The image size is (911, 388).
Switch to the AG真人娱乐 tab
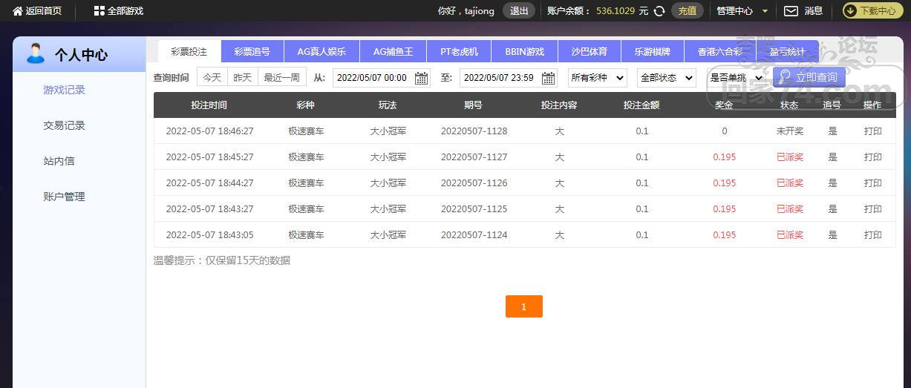click(321, 52)
